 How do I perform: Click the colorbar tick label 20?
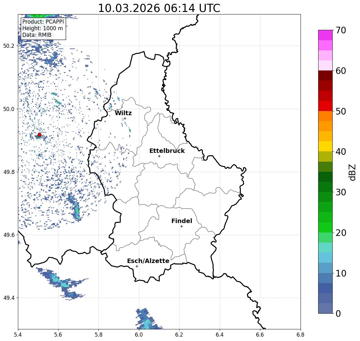(x=341, y=232)
